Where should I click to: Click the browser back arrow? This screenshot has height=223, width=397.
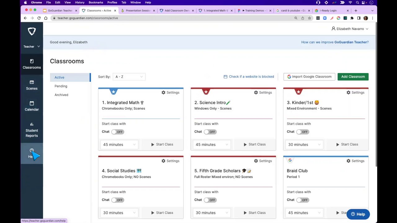(x=25, y=18)
